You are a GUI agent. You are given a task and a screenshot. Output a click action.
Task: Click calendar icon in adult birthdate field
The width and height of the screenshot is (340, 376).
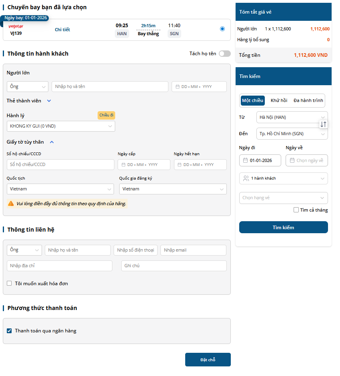(x=177, y=87)
